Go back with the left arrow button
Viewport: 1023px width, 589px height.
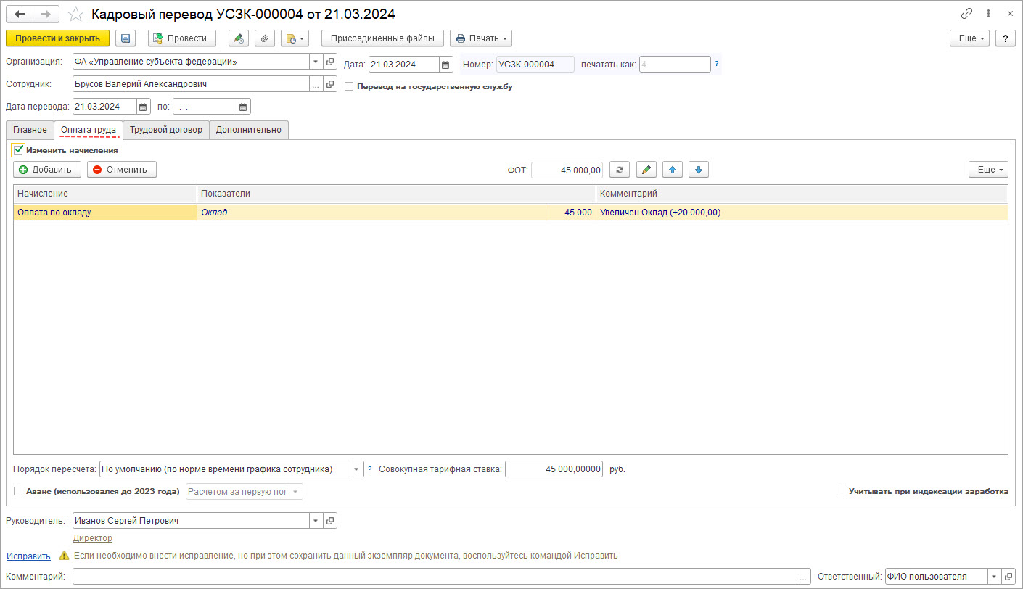(x=20, y=14)
